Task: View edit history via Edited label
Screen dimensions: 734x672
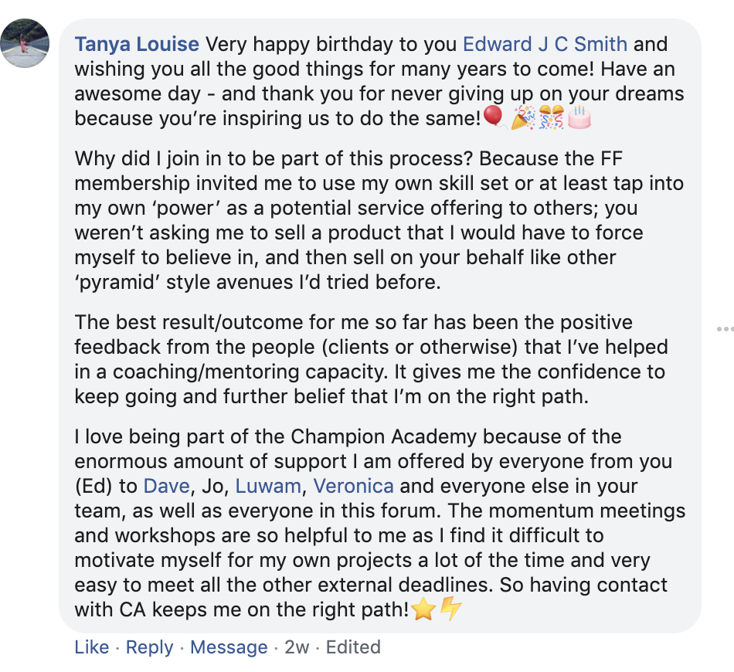Action: pos(353,647)
